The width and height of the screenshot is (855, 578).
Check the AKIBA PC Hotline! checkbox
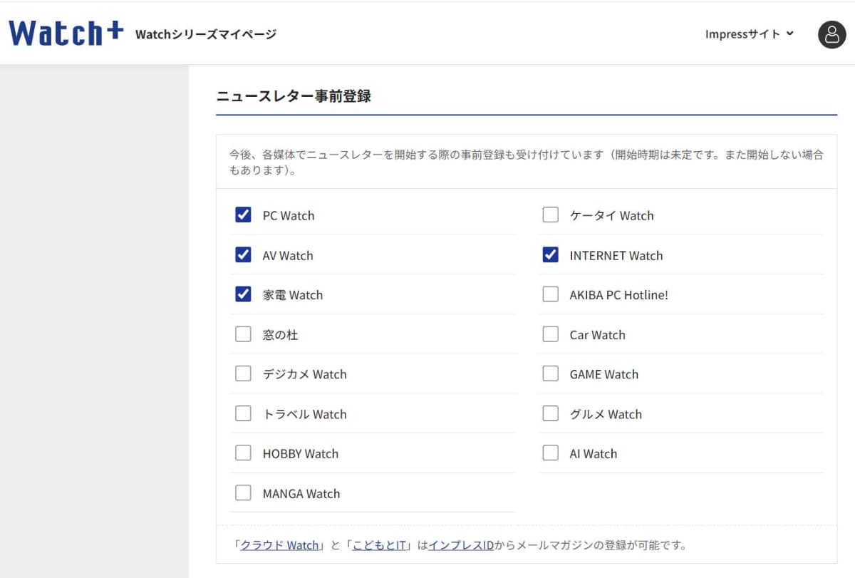click(x=550, y=294)
